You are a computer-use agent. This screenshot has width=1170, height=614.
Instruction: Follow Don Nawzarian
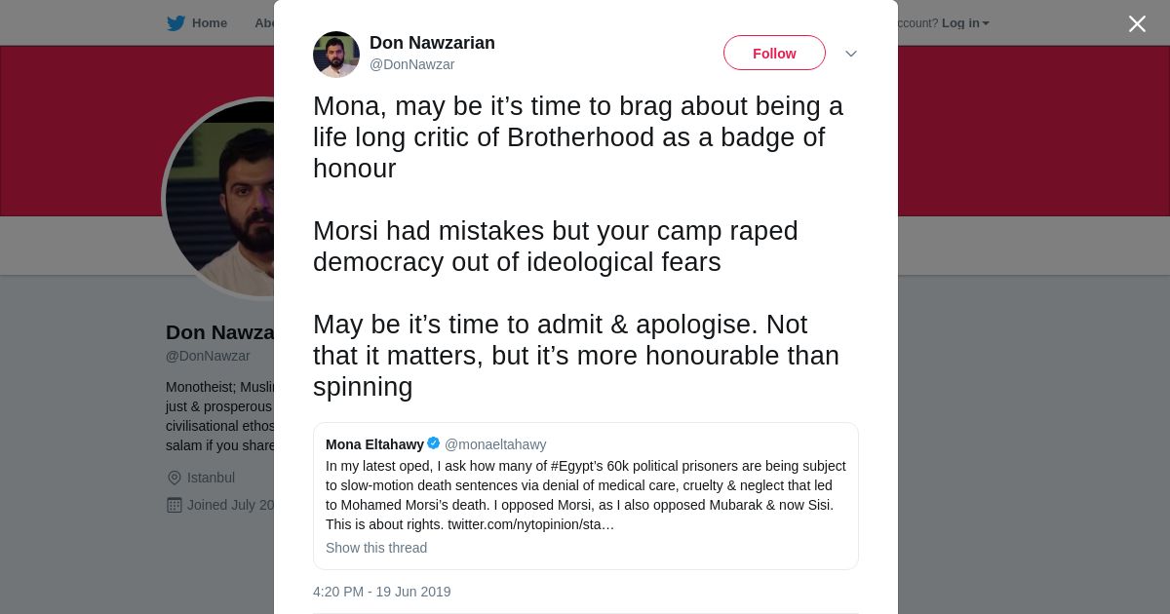(774, 54)
